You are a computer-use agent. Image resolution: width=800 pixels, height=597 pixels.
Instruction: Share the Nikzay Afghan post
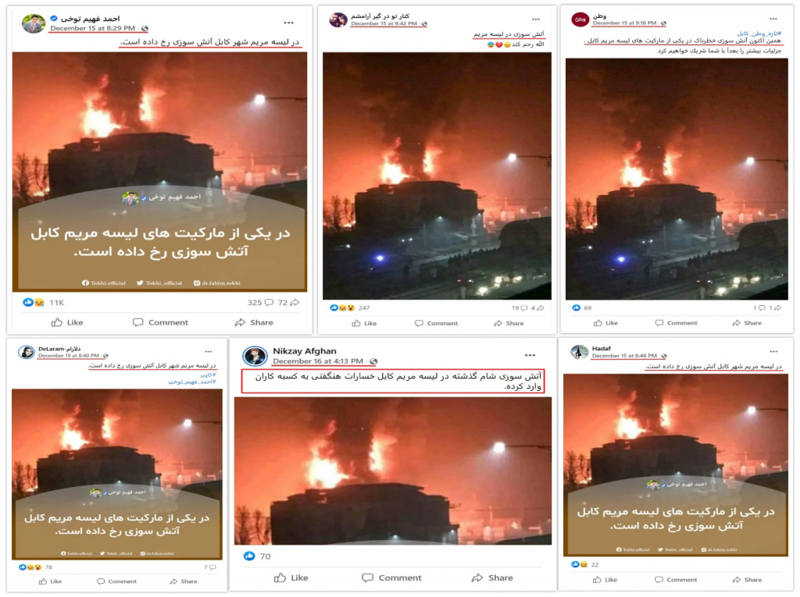coord(492,577)
